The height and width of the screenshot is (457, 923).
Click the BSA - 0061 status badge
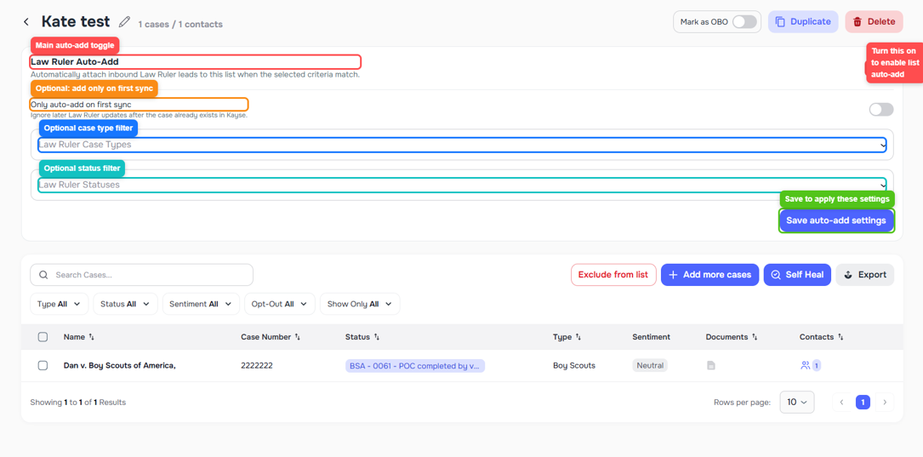pyautogui.click(x=415, y=366)
